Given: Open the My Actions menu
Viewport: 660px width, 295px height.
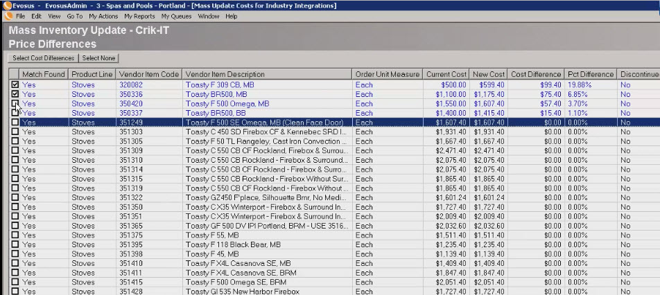Looking at the screenshot, I should [x=103, y=17].
